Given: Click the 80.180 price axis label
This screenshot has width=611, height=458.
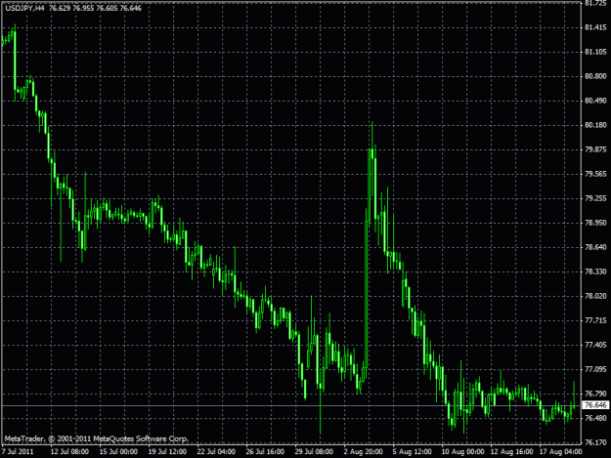Looking at the screenshot, I should (595, 125).
